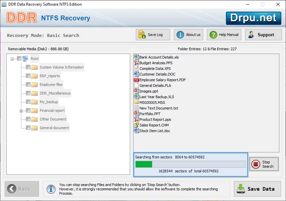Check the General document checkbox
Screen dimensions: 286x201
(x=28, y=128)
